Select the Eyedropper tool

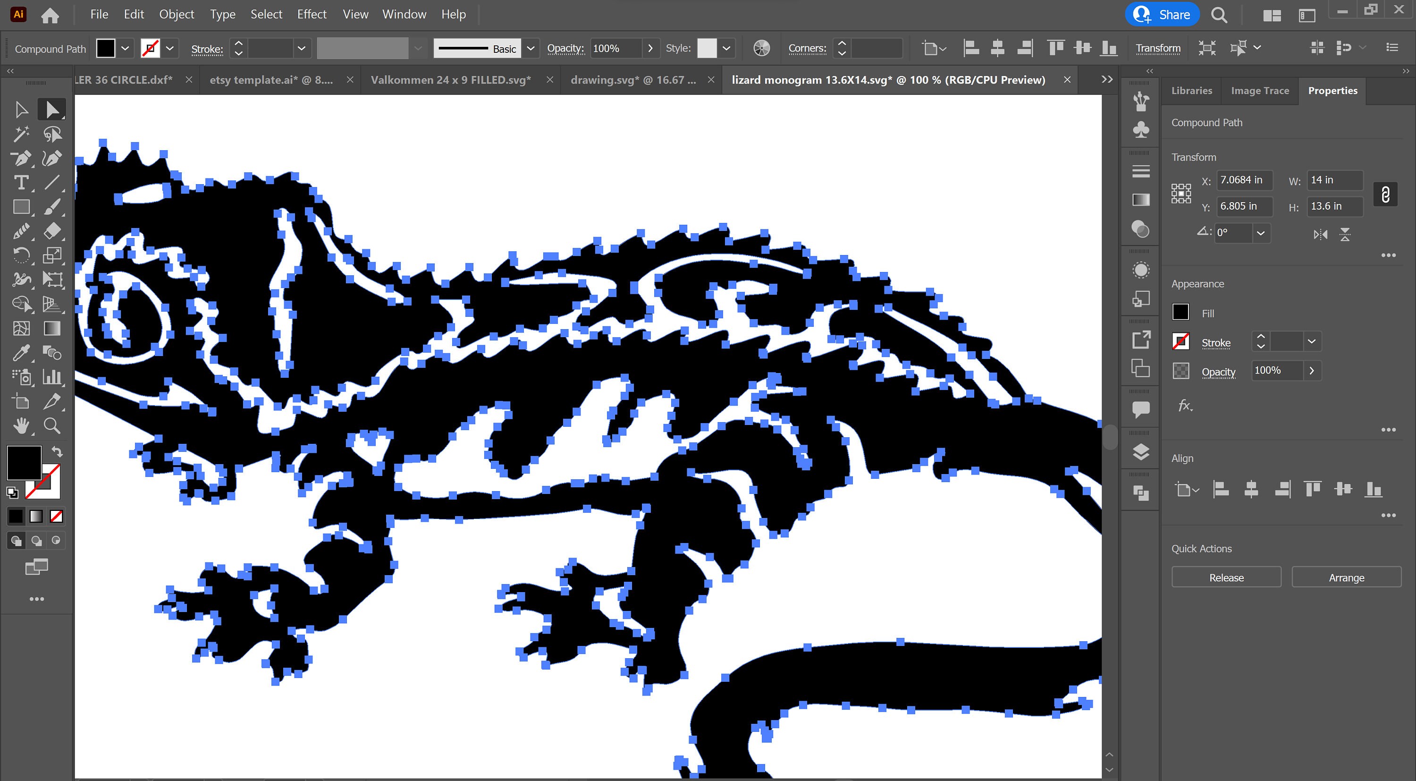22,353
